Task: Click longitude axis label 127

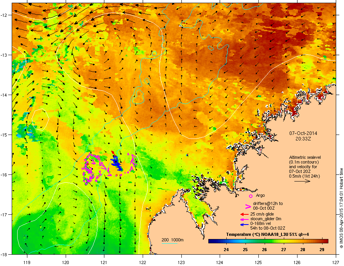Action: click(336, 262)
